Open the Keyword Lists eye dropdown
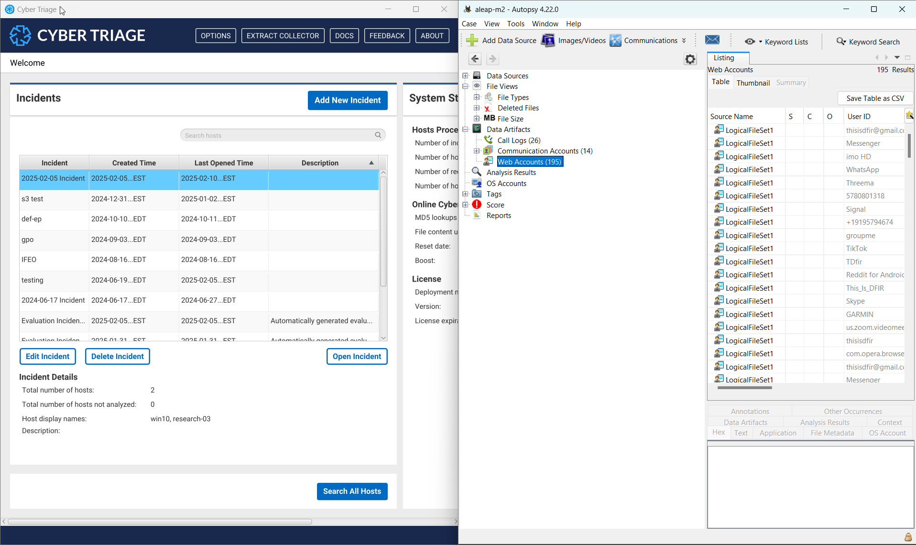The height and width of the screenshot is (545, 916). click(752, 42)
